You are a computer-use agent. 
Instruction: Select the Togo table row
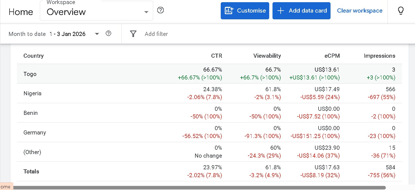pos(30,74)
